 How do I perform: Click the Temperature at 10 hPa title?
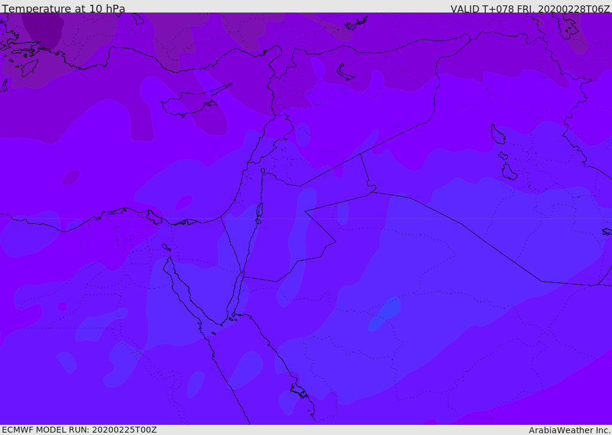63,8
